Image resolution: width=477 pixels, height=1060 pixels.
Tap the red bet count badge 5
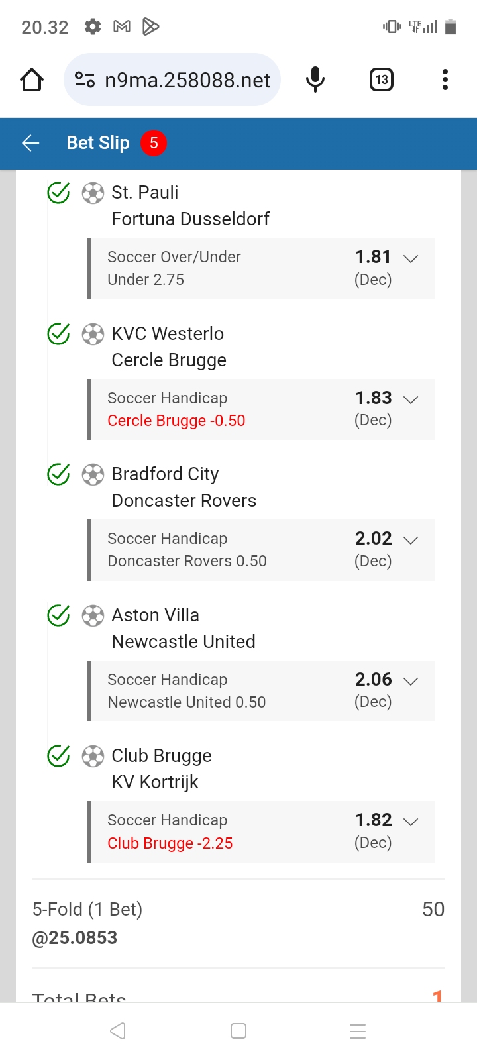click(154, 143)
